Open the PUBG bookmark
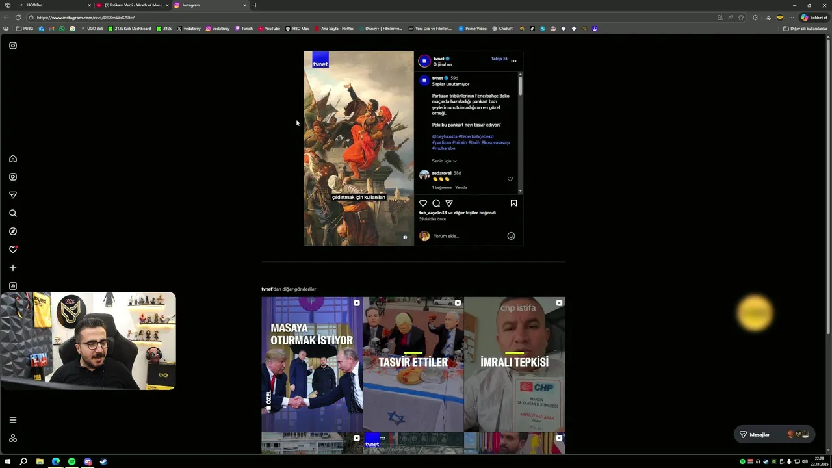 click(25, 29)
